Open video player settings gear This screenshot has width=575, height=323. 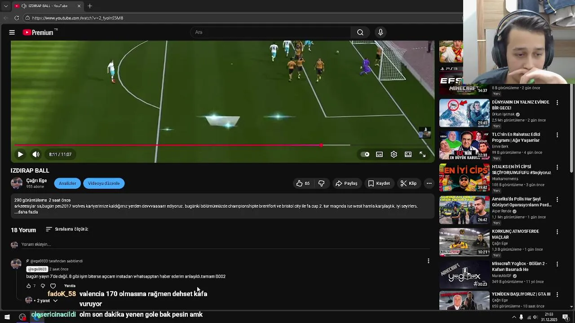394,154
